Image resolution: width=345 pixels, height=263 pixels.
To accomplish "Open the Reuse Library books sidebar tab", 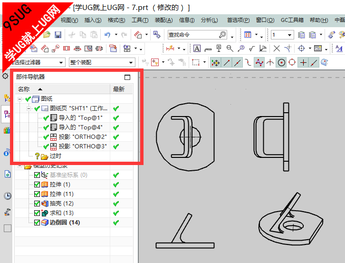I will (x=7, y=130).
